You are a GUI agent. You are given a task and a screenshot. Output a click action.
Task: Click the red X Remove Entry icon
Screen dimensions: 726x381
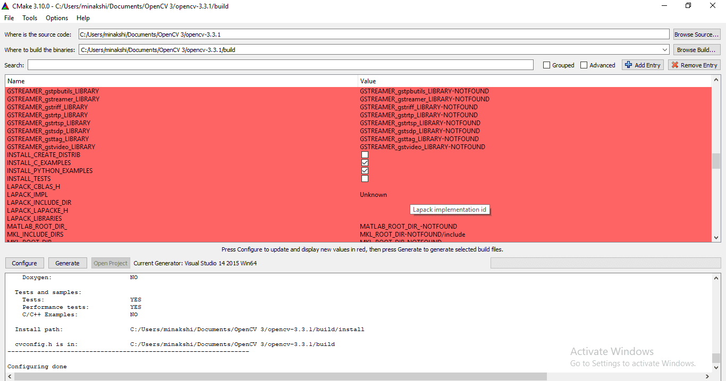click(x=675, y=65)
